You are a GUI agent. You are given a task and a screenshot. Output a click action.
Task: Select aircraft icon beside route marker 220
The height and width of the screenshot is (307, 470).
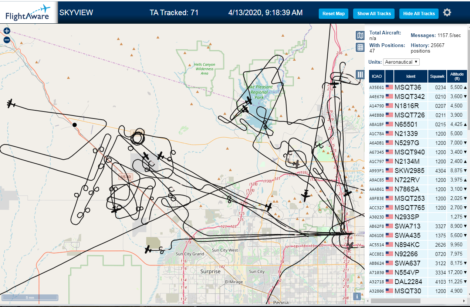[x=348, y=193]
